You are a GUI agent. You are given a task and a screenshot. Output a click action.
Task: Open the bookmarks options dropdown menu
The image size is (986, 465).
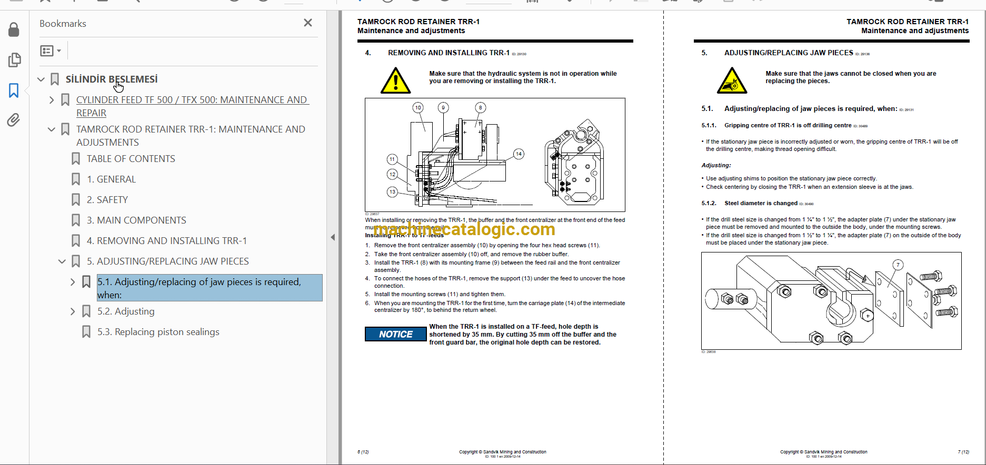51,51
